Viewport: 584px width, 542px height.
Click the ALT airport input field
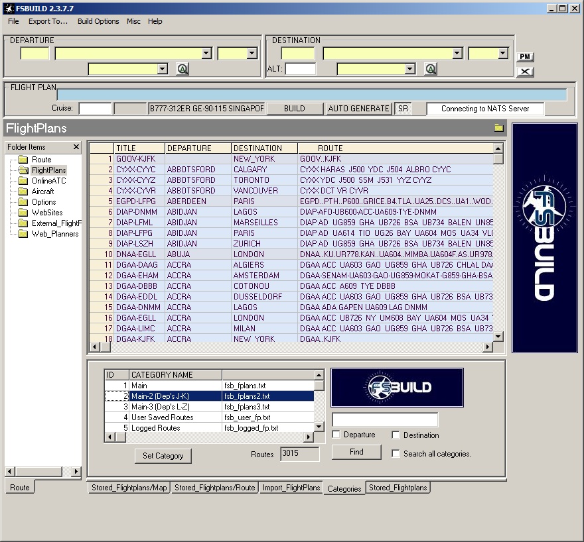point(301,69)
